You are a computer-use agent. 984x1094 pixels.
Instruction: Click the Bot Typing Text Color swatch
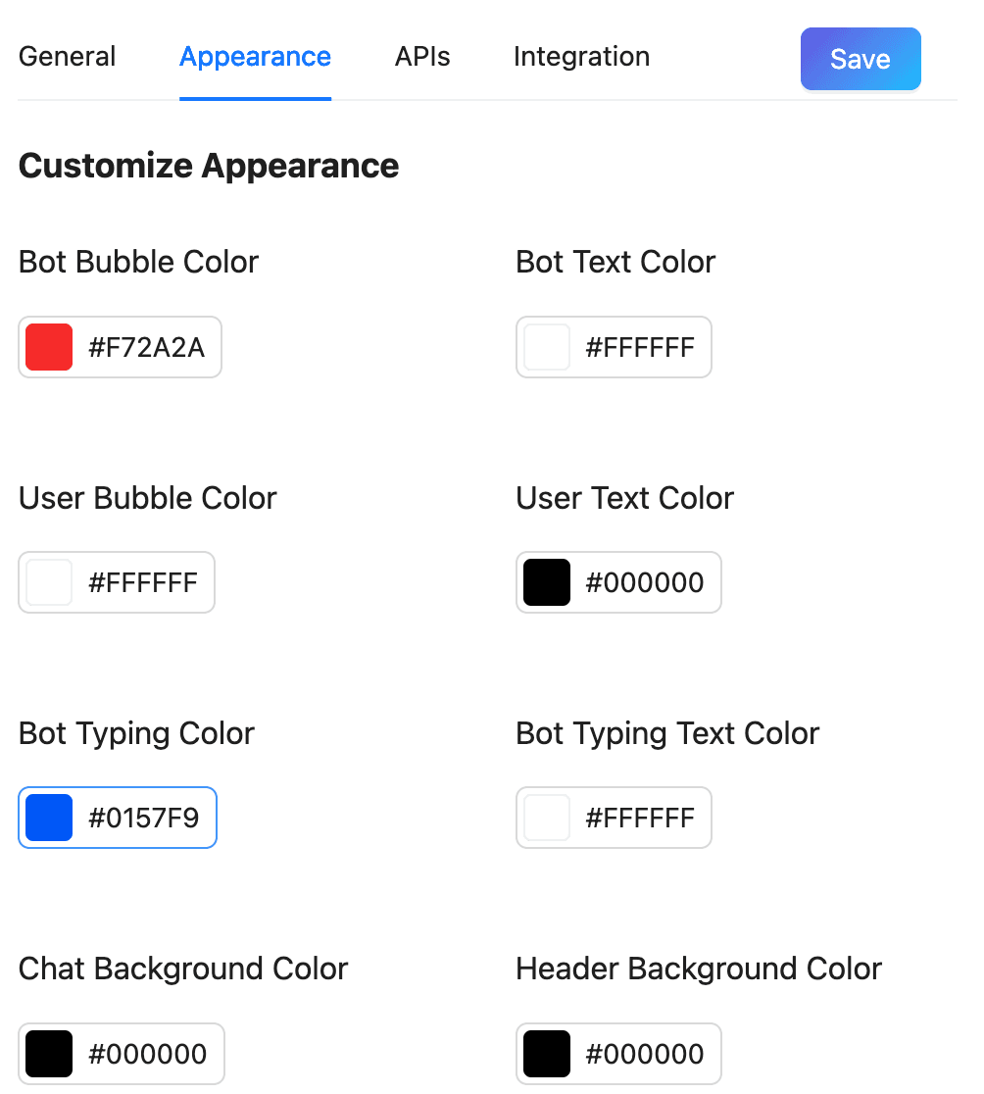[x=547, y=818]
